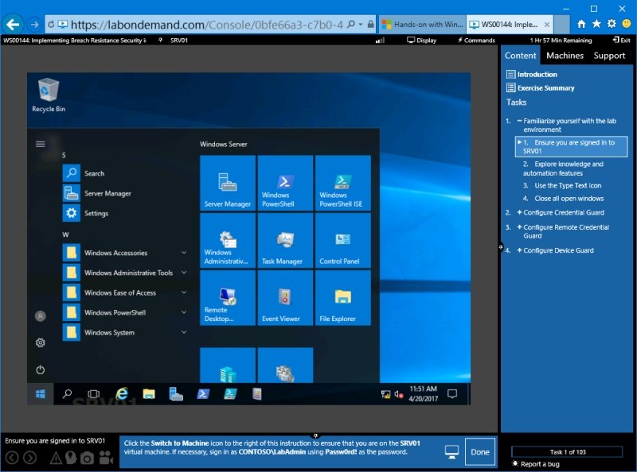The height and width of the screenshot is (472, 637).
Task: Open Recycle Bin on the desktop
Action: 49,95
